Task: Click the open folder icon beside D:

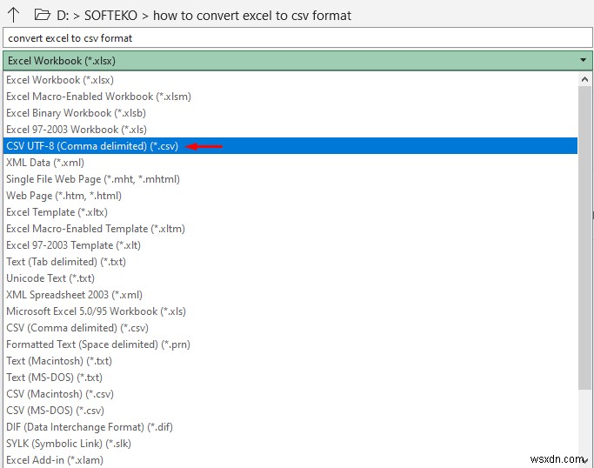Action: [x=42, y=15]
